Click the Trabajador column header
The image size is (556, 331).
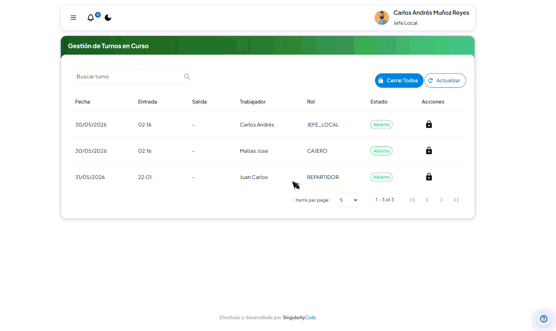(253, 102)
